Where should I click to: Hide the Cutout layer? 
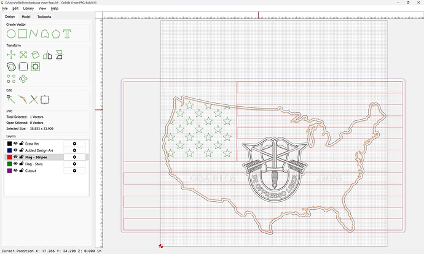coord(15,171)
